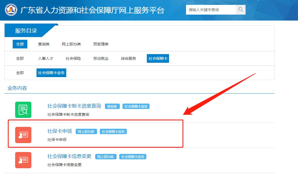Image resolution: width=298 pixels, height=175 pixels.
Task: Select the 查询类 service type filter
Action: pos(44,44)
